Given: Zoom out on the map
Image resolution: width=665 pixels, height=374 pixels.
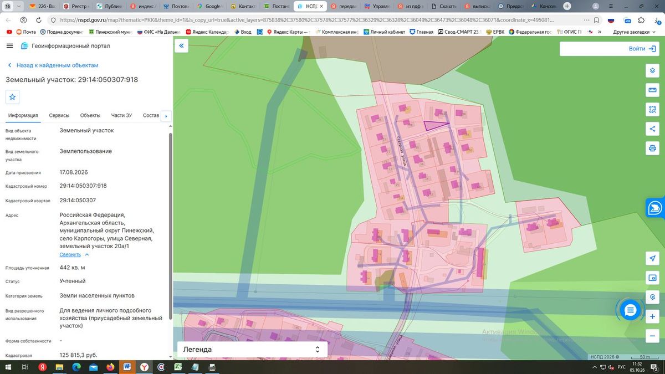Looking at the screenshot, I should pos(652,336).
